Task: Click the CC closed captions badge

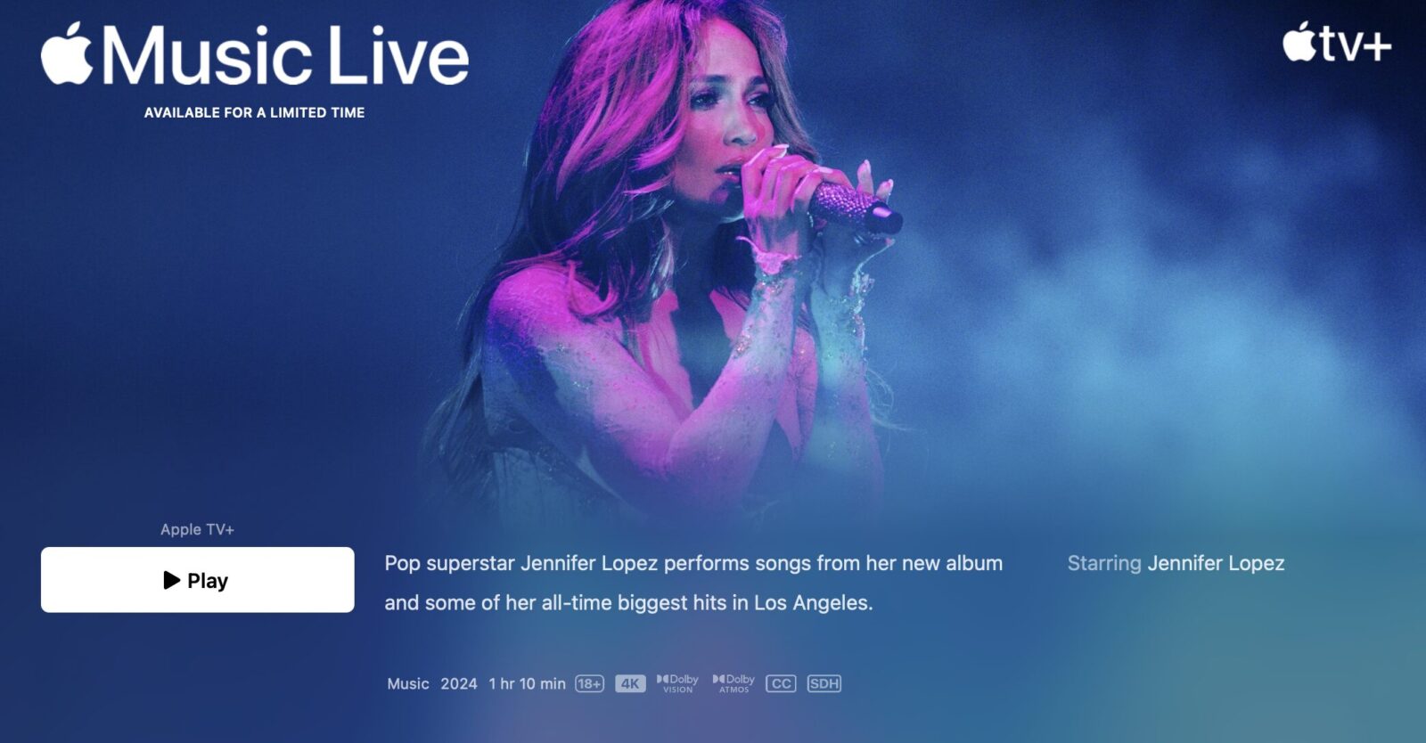Action: 781,683
